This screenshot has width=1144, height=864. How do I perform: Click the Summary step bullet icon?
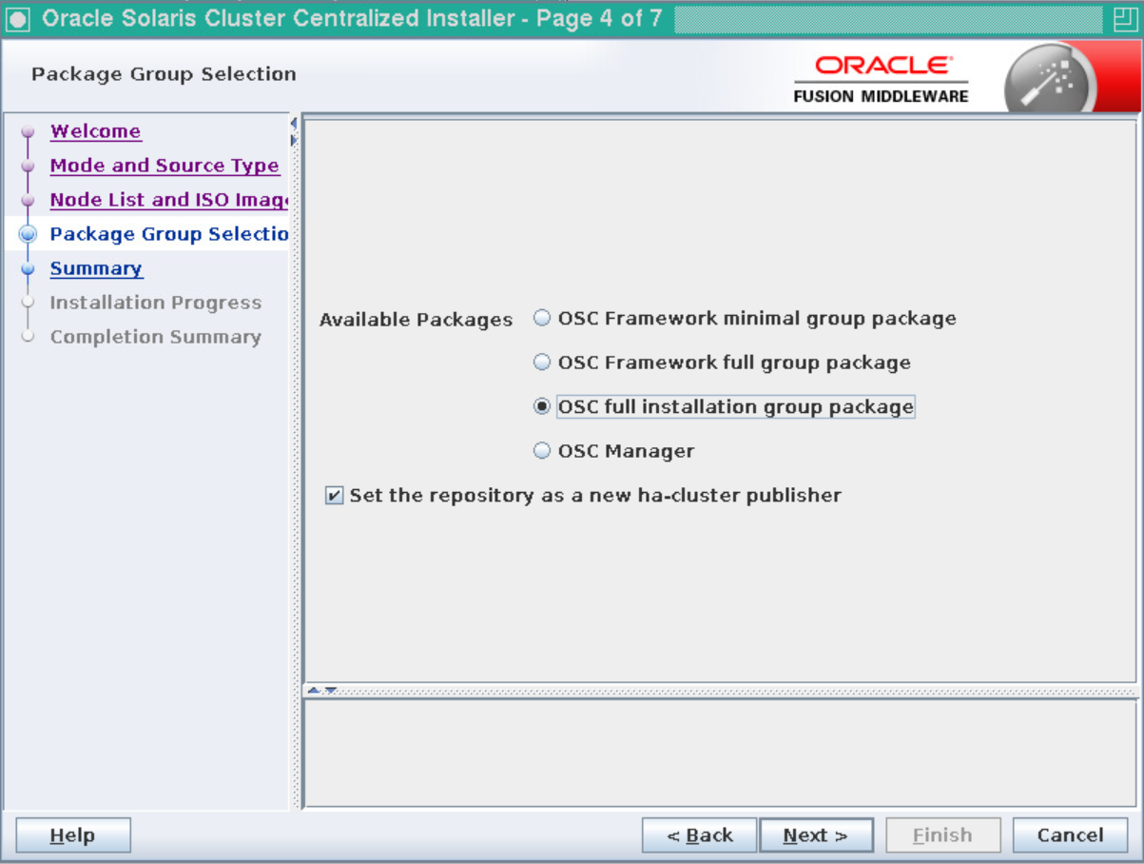(x=28, y=268)
